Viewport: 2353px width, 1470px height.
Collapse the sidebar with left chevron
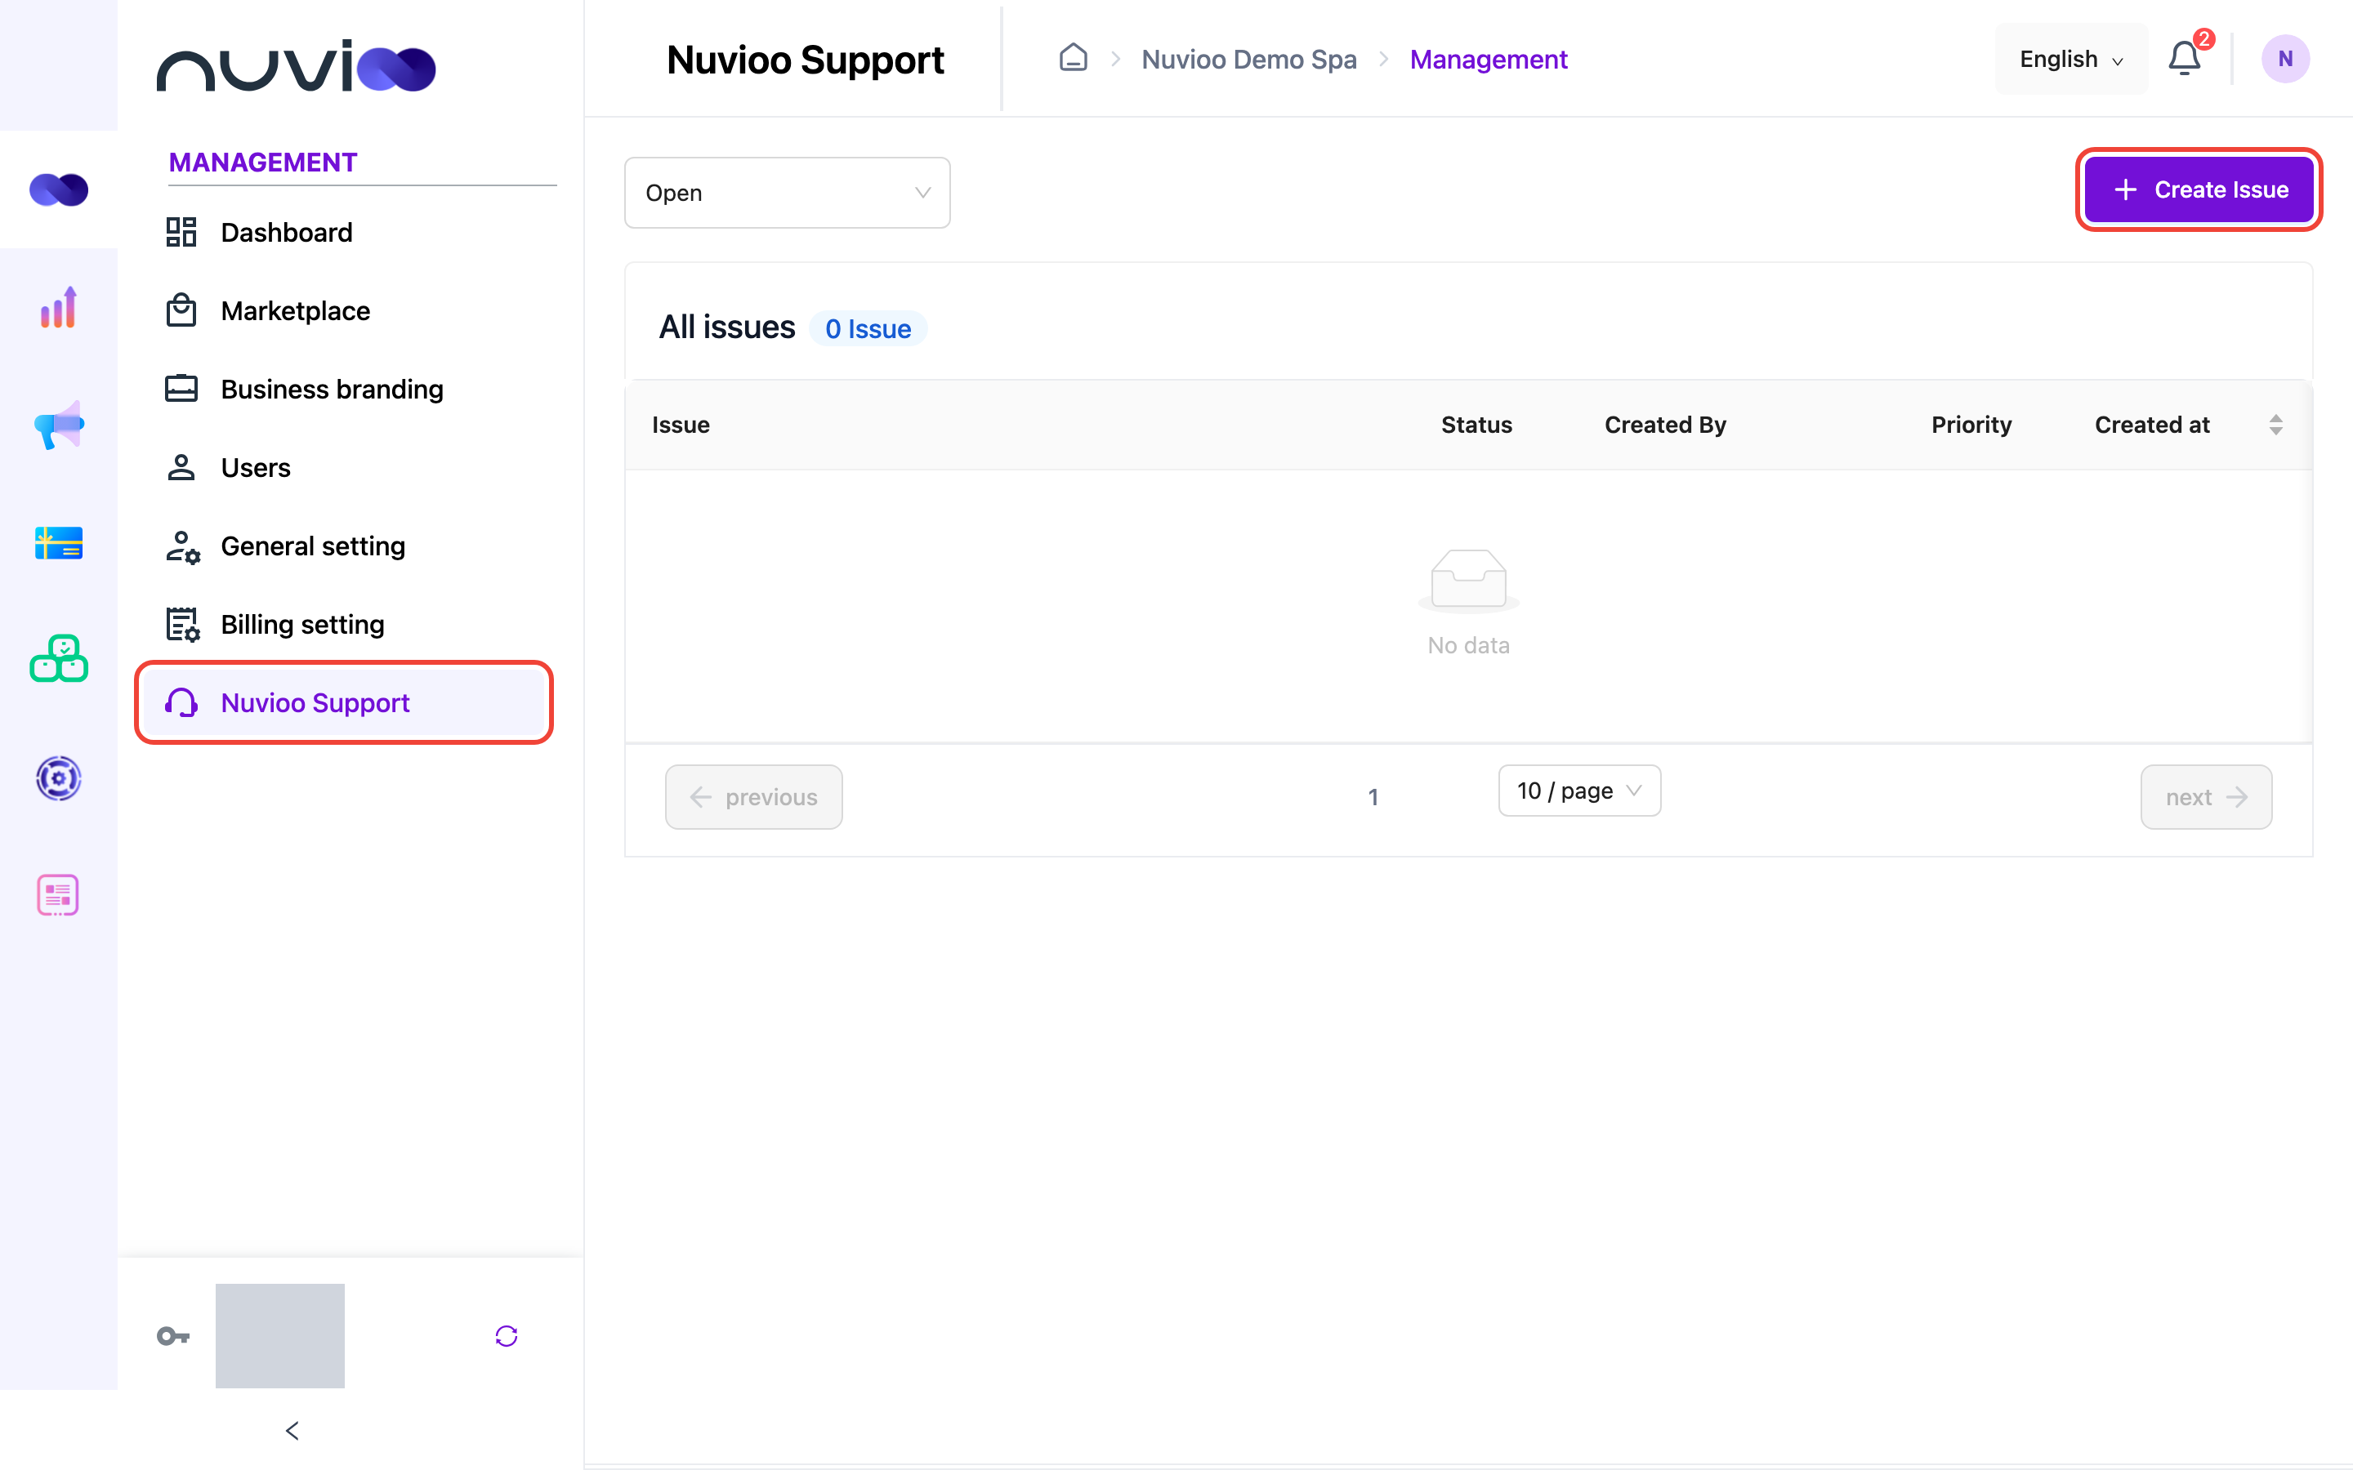click(292, 1430)
